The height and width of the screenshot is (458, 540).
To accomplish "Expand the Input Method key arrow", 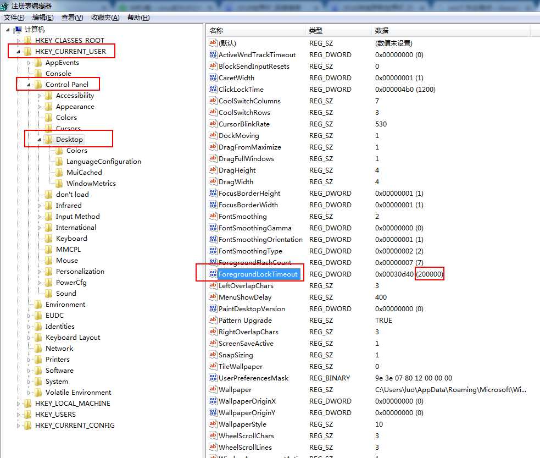I will point(39,217).
